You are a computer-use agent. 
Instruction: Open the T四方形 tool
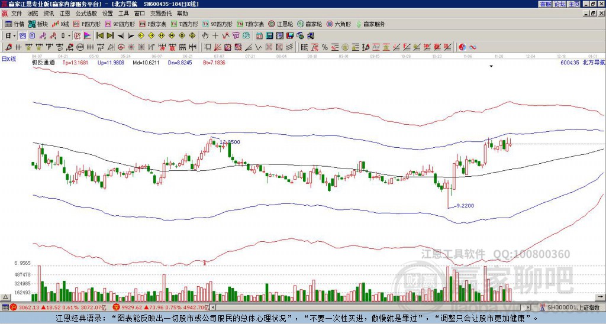[185, 24]
